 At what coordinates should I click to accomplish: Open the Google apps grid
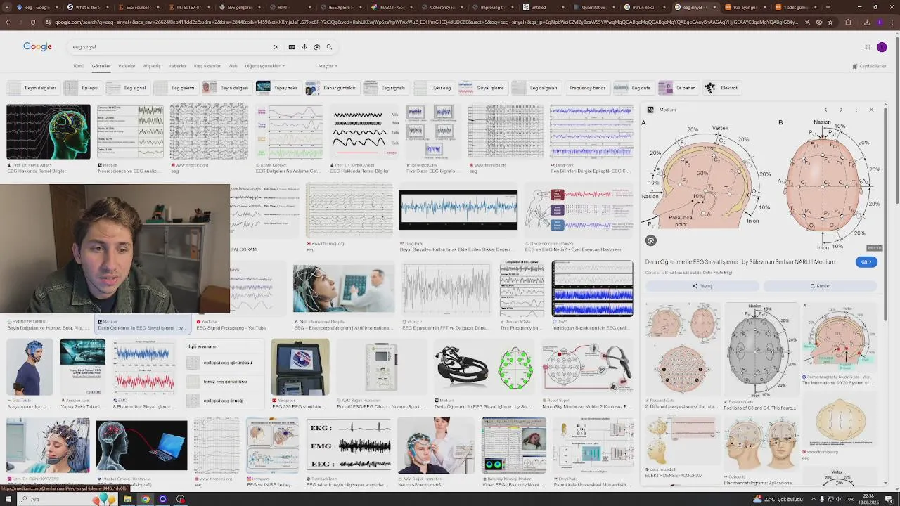[x=868, y=47]
